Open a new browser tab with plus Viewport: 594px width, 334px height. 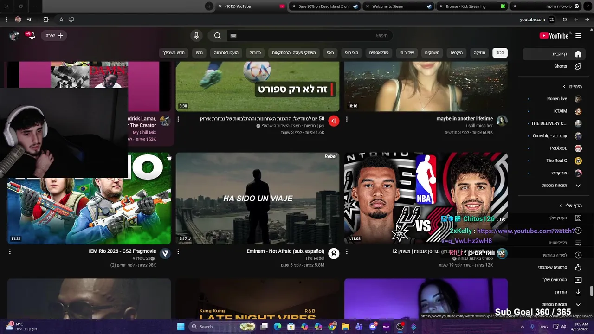(x=209, y=6)
